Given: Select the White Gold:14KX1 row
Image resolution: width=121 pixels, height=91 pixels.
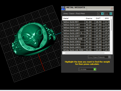Looking at the screenshot, I should point(86,47).
